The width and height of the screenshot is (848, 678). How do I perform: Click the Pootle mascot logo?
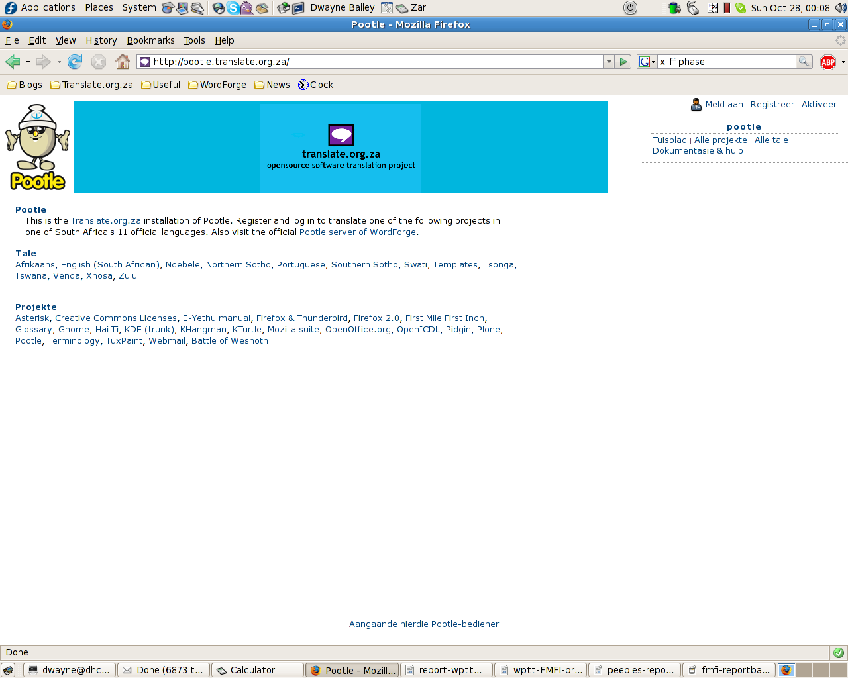[x=38, y=147]
